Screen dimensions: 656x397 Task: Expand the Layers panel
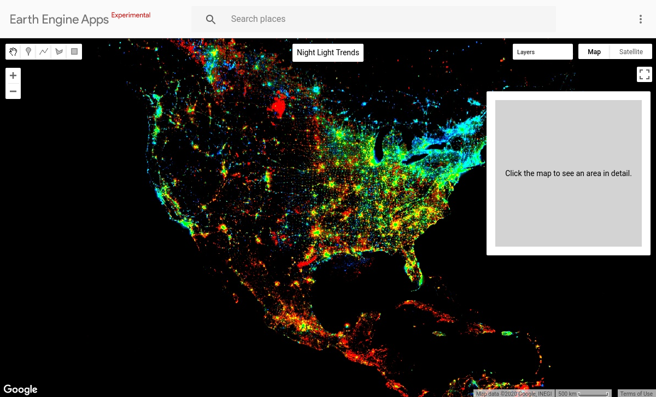(542, 51)
